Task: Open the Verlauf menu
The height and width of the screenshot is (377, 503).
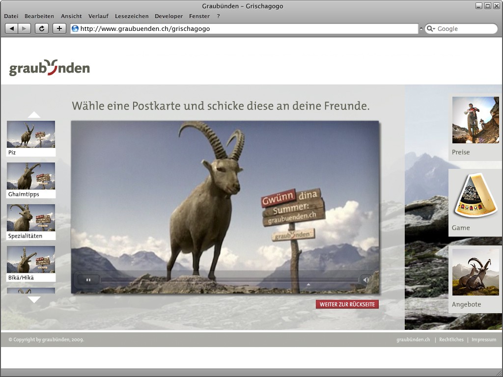Action: click(98, 16)
